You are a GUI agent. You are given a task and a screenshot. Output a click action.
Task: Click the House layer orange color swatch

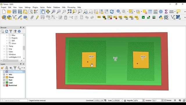tap(7, 77)
